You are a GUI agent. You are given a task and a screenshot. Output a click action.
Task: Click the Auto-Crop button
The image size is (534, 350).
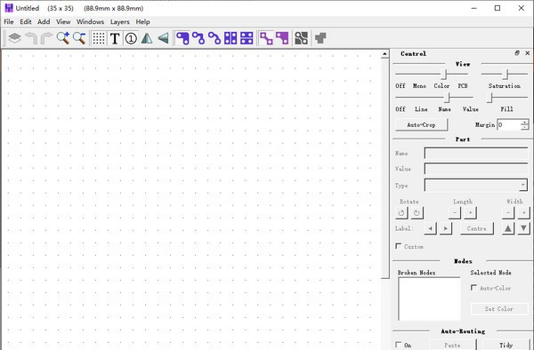[x=422, y=124]
